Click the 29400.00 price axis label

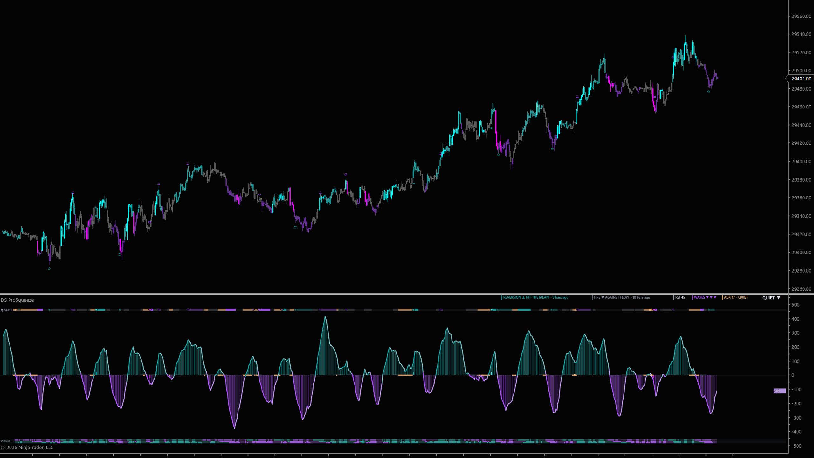(x=801, y=162)
